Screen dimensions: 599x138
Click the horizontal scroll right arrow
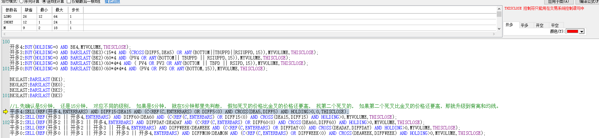[494, 34]
